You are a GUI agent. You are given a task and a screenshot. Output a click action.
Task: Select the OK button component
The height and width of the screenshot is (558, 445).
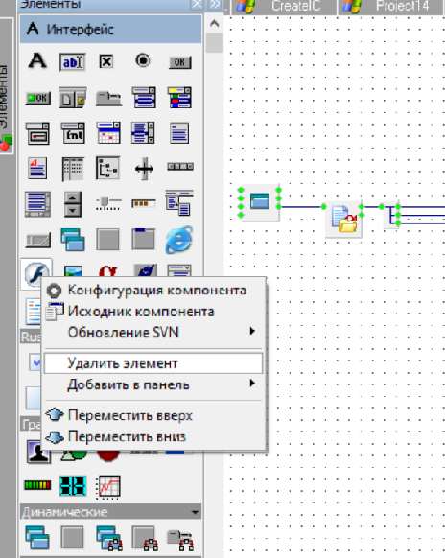pos(179,62)
